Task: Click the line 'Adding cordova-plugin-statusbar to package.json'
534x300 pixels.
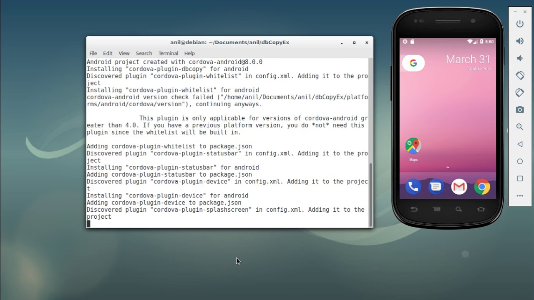Action: (x=169, y=175)
